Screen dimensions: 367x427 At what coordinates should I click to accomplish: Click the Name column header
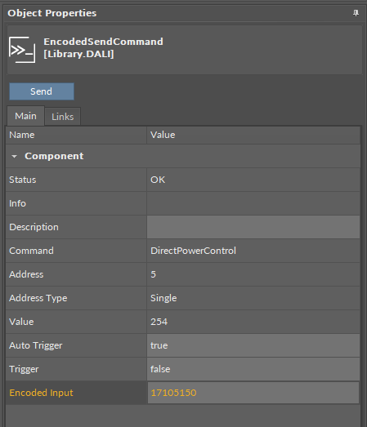[x=76, y=135]
